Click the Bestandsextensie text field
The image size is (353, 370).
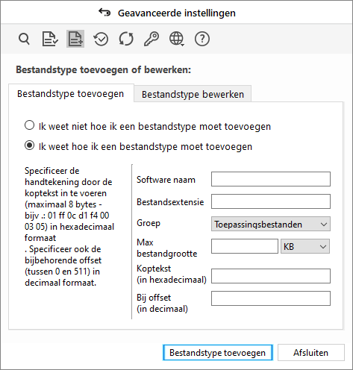click(x=271, y=201)
